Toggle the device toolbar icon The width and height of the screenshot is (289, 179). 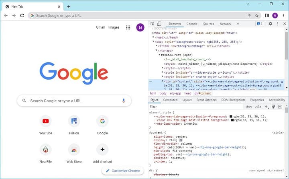[x=159, y=24]
